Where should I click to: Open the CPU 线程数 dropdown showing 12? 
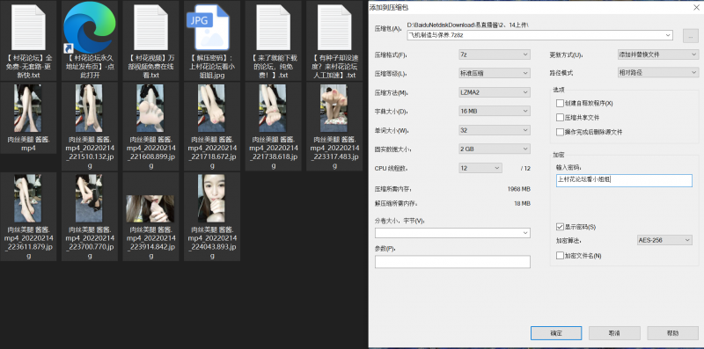coord(480,168)
